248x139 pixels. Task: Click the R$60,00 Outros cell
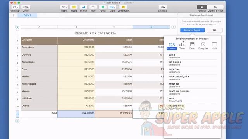(x=114, y=107)
